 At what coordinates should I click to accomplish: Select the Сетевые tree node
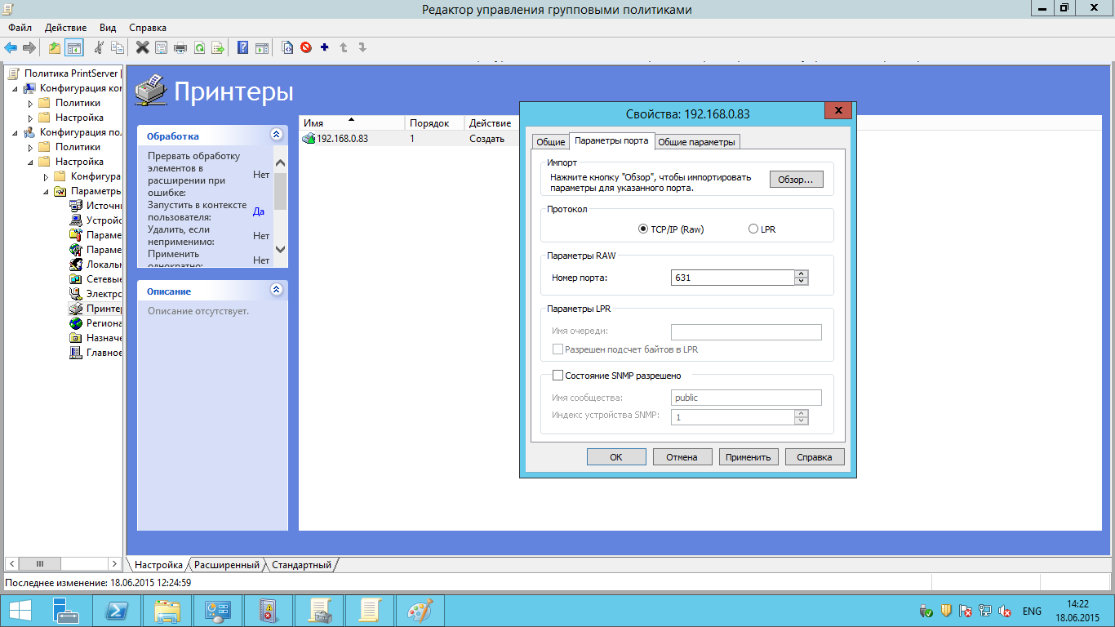(96, 279)
